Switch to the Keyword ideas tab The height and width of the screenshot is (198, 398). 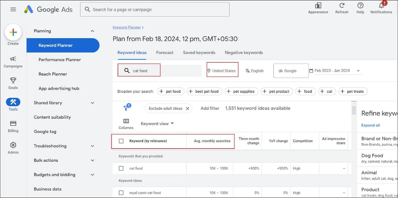[132, 52]
